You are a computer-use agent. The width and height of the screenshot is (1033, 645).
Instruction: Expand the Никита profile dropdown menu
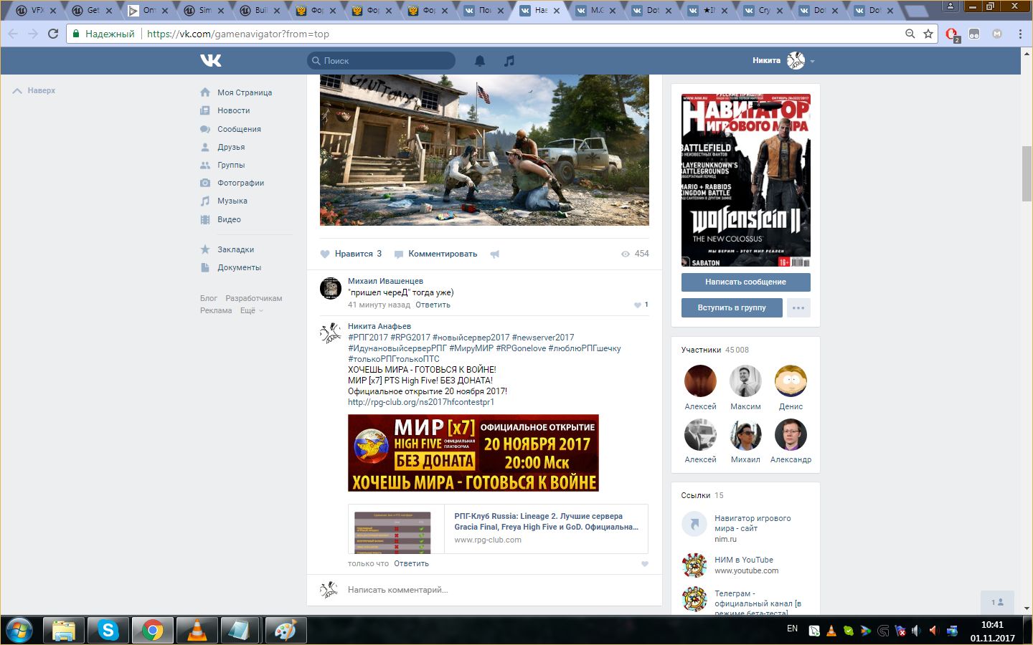coord(812,62)
